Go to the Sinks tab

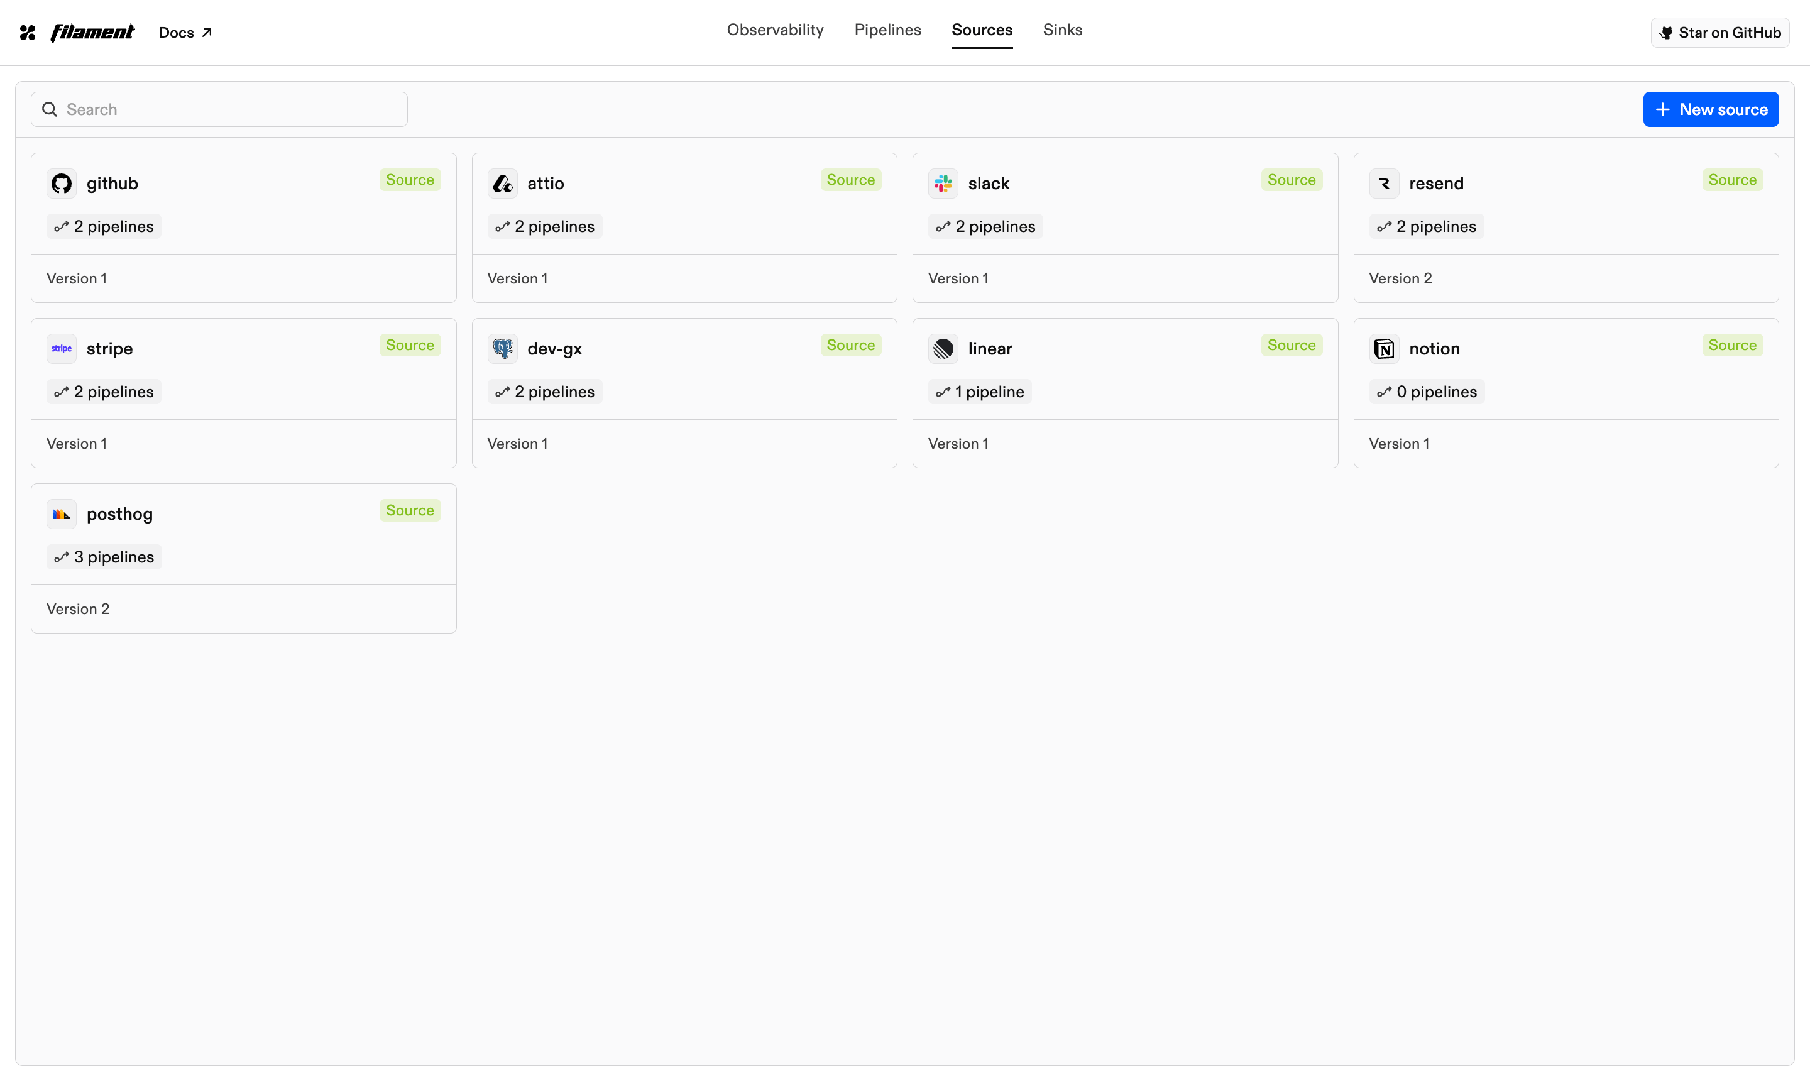point(1063,30)
